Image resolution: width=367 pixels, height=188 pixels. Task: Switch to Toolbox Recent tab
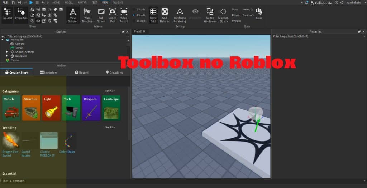coord(82,73)
